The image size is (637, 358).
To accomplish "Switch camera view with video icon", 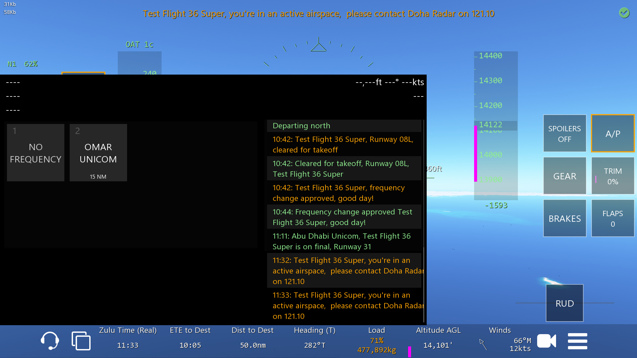I will (546, 341).
